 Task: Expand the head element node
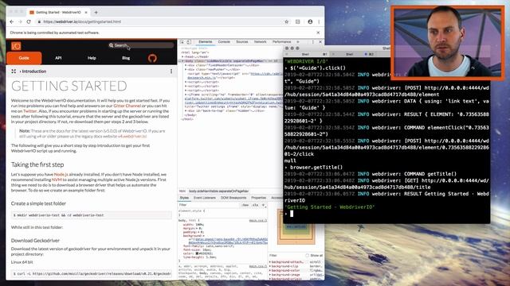[x=182, y=56]
